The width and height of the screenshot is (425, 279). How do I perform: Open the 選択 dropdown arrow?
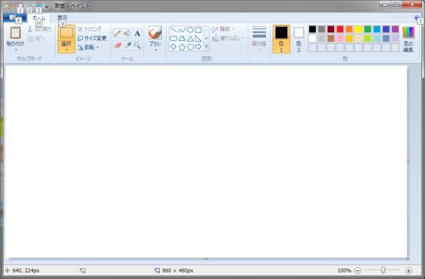[67, 50]
